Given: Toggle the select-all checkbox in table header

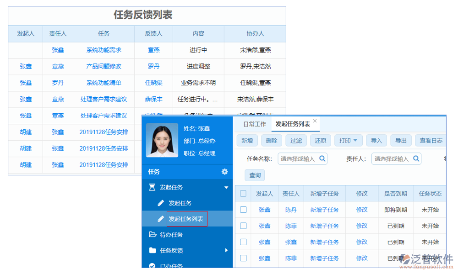Looking at the screenshot, I should tap(243, 194).
